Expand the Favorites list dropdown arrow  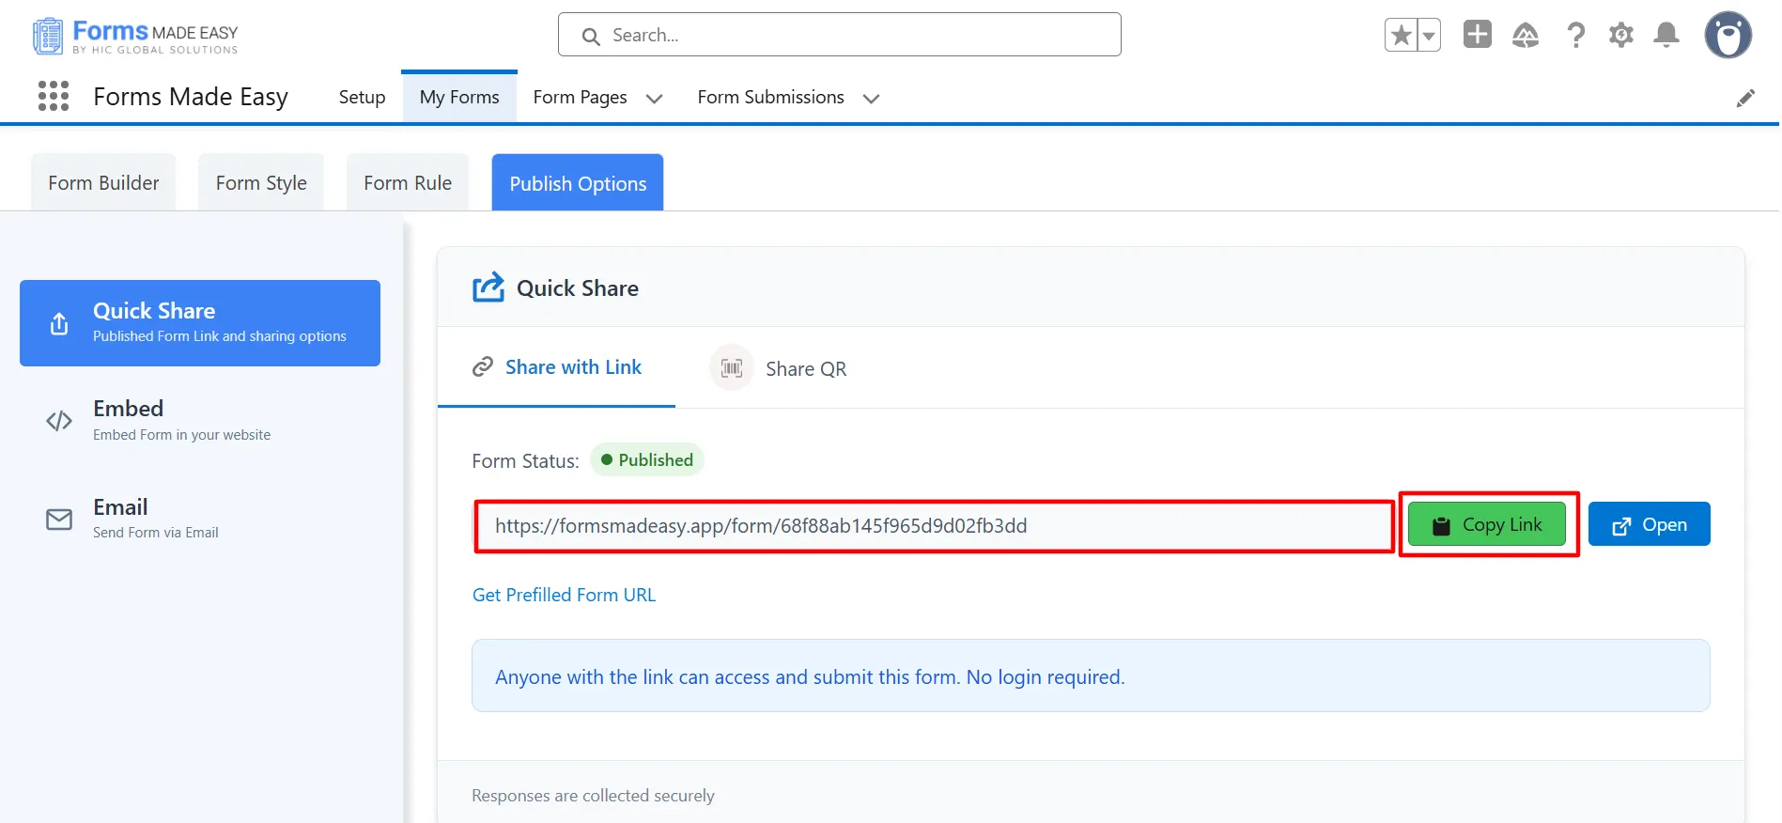pos(1428,36)
